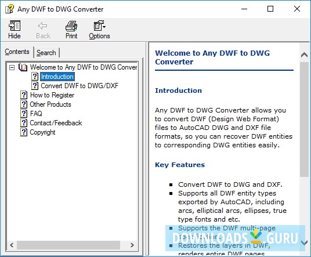Click the topic pane scroll-up arrow

(304, 55)
